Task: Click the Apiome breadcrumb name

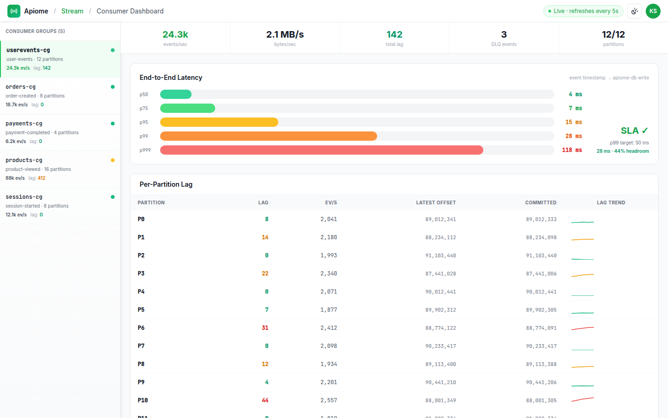Action: (x=36, y=11)
